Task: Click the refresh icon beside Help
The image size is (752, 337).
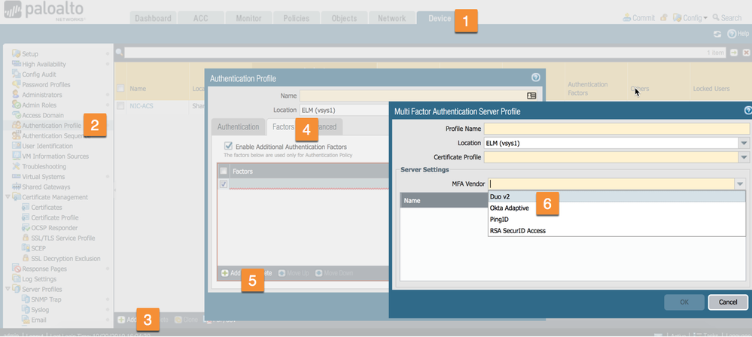Action: coord(717,35)
